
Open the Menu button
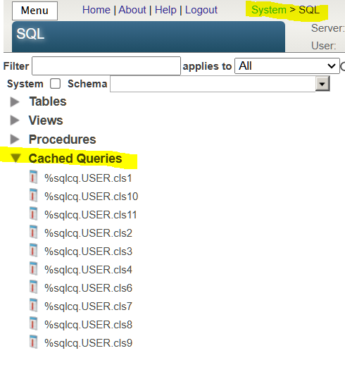[34, 11]
